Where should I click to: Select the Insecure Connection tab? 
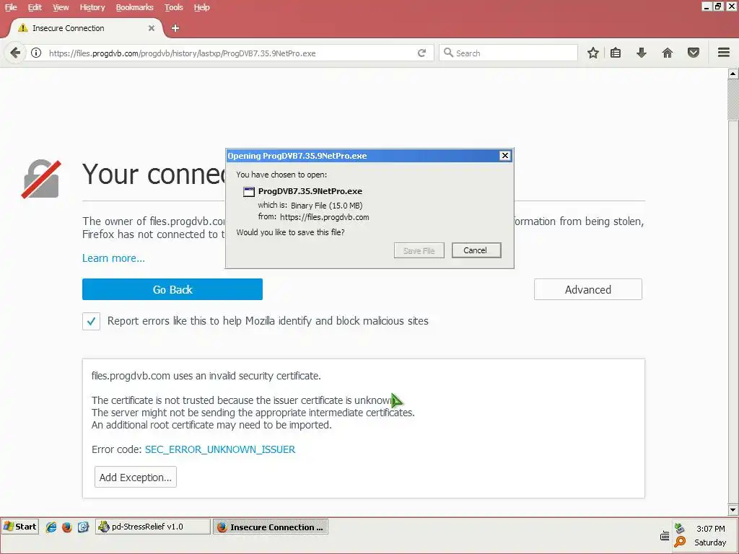[x=85, y=28]
